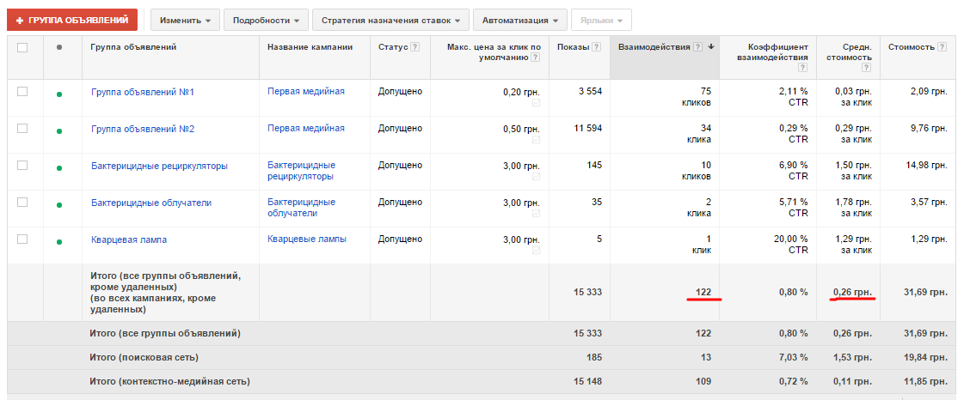Sort by Стоимость column header
Image resolution: width=964 pixels, height=400 pixels.
click(912, 47)
